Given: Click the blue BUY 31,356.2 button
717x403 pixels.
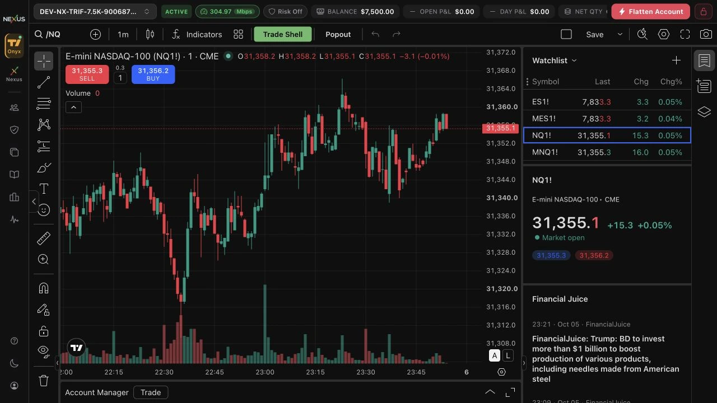Looking at the screenshot, I should 153,74.
